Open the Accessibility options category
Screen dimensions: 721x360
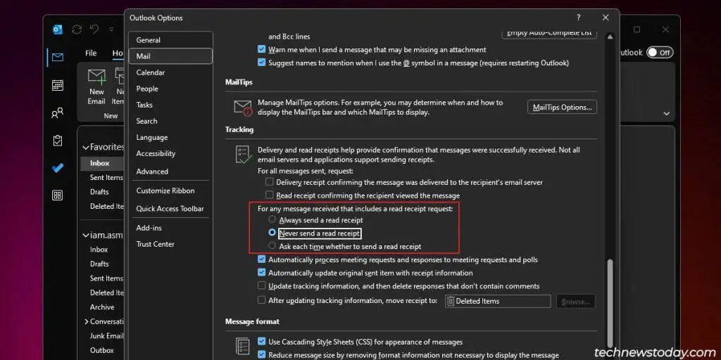click(x=170, y=153)
